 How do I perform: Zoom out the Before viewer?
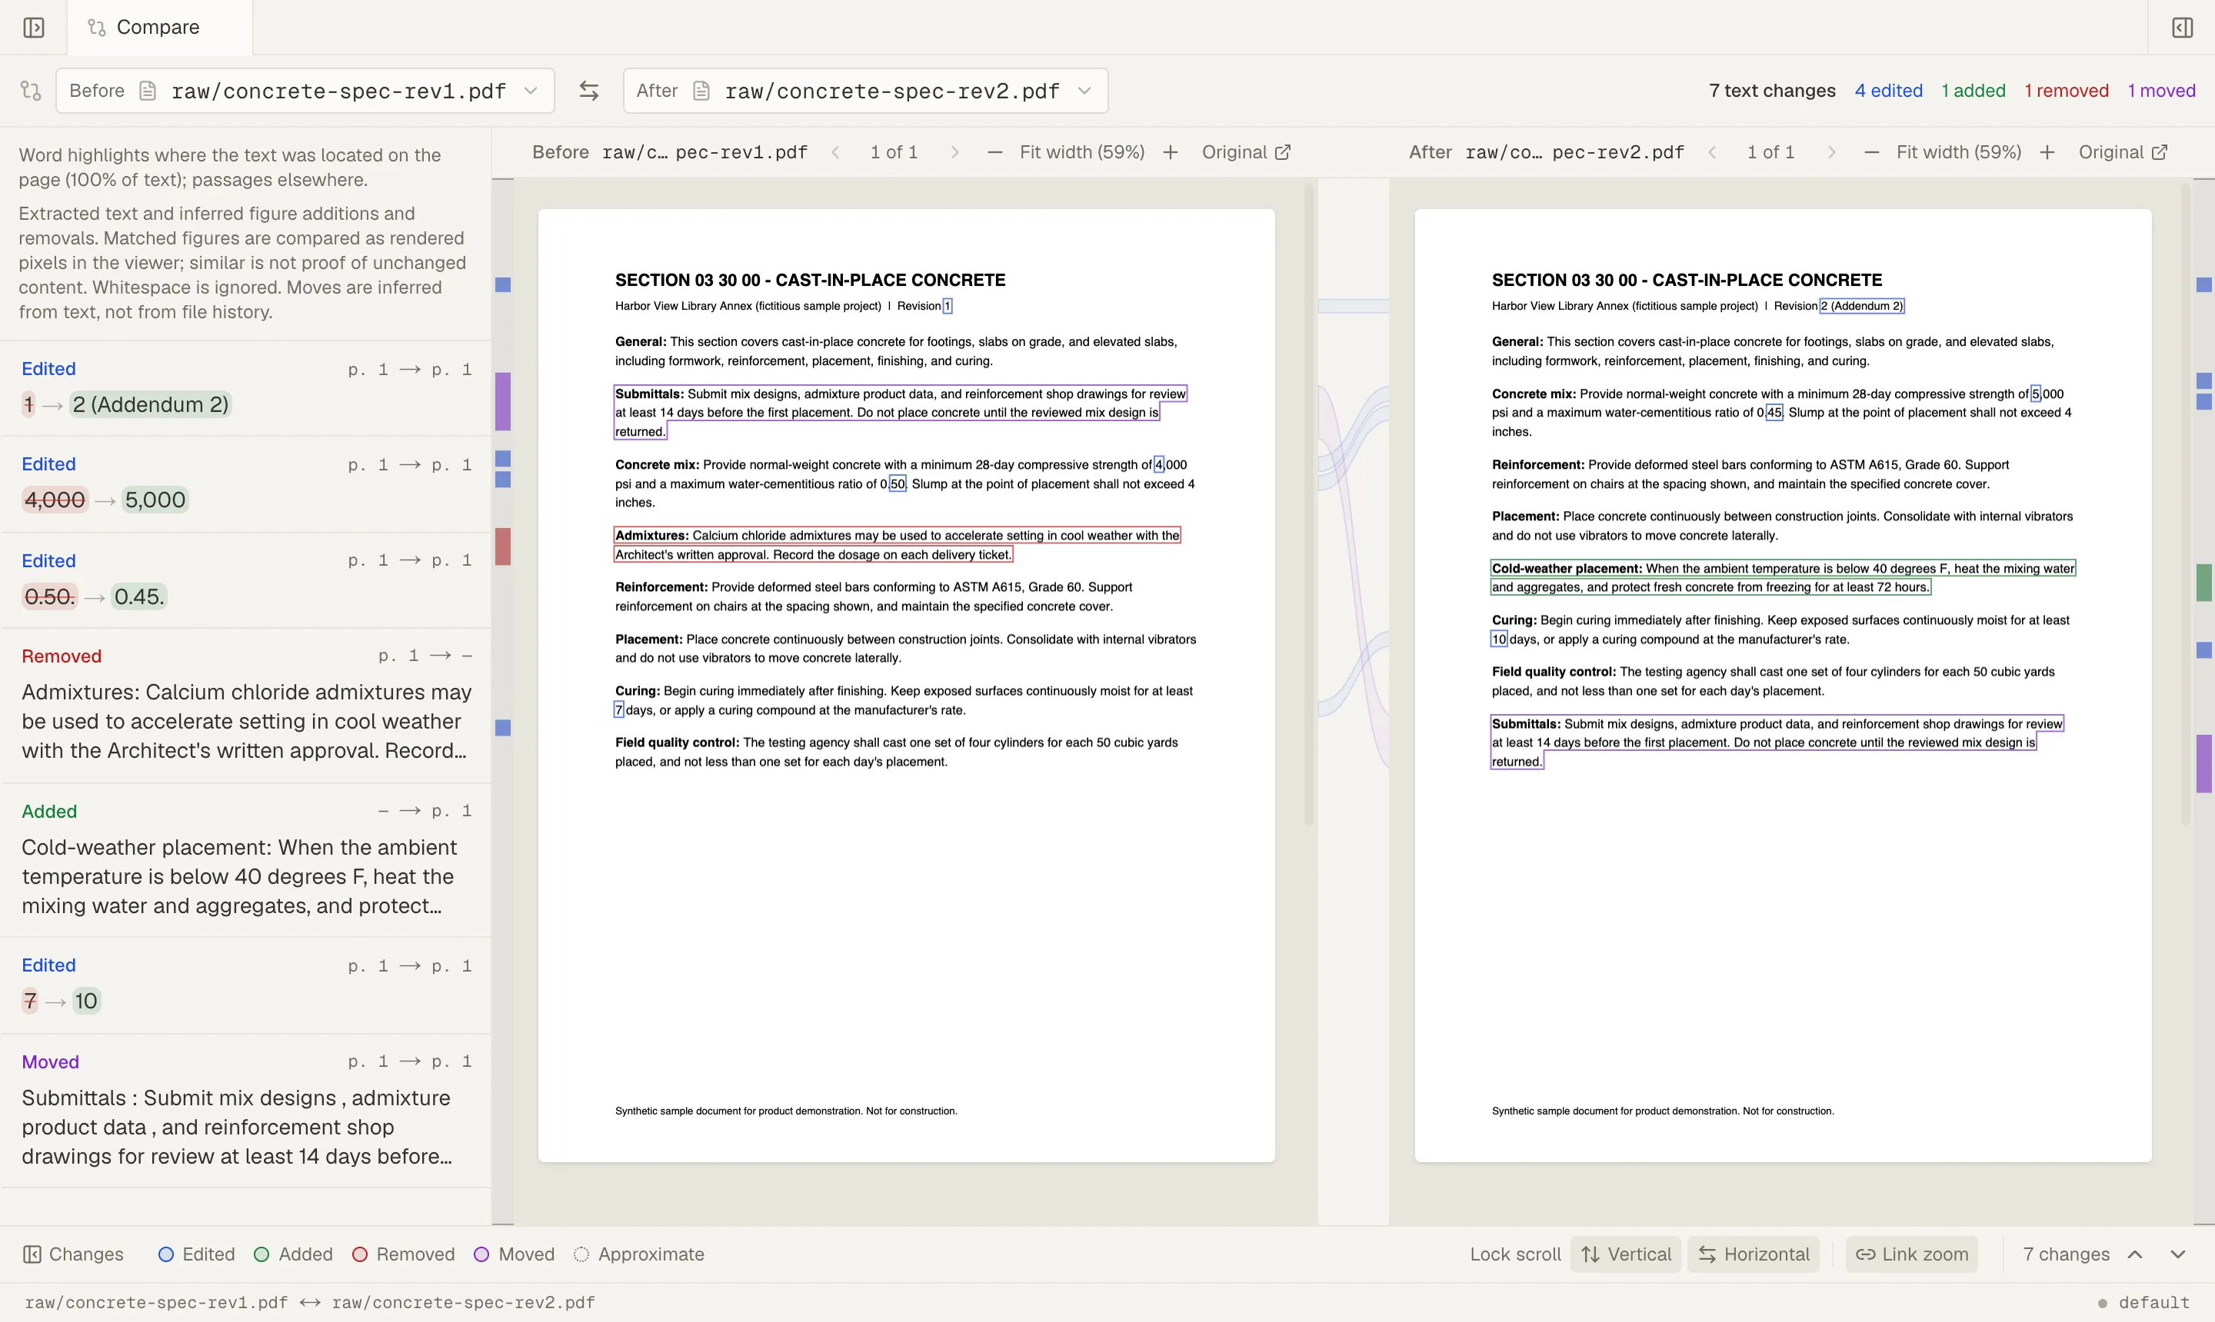994,152
